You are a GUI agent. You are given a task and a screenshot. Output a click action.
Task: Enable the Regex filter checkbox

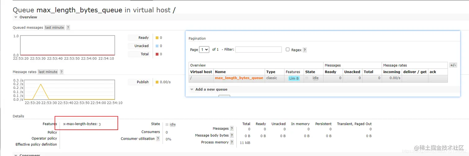click(x=288, y=49)
